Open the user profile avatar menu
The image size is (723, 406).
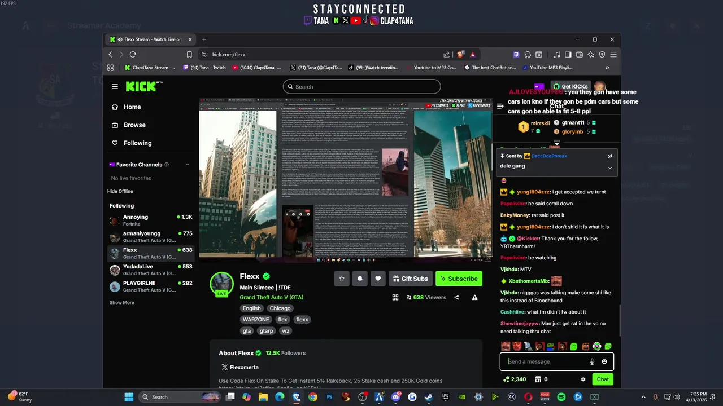click(600, 86)
